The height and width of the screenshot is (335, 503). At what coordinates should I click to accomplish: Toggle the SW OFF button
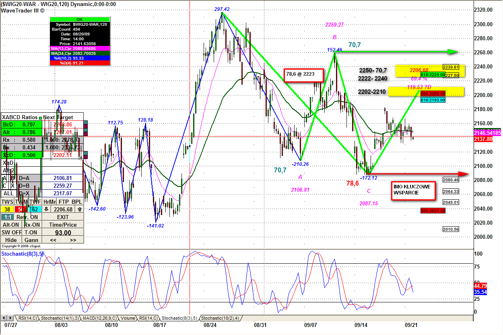pos(11,232)
